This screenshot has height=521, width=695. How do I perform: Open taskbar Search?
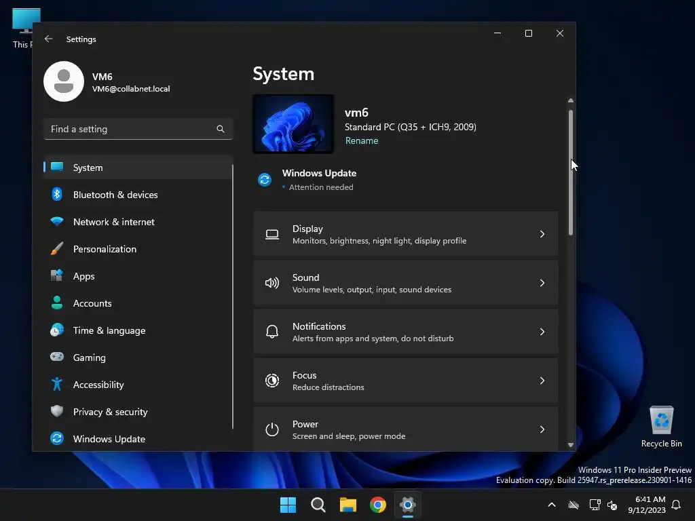[318, 505]
